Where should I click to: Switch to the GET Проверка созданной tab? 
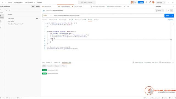pos(114,7)
